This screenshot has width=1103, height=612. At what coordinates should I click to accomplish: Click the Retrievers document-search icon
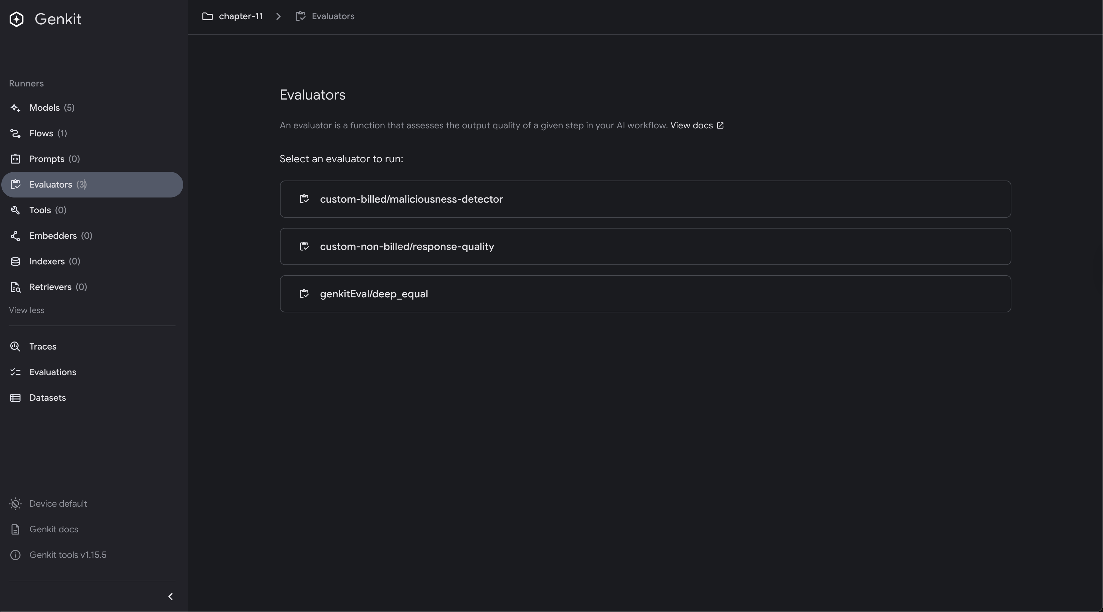pyautogui.click(x=15, y=287)
